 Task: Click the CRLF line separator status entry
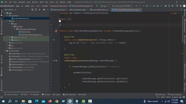(163, 97)
